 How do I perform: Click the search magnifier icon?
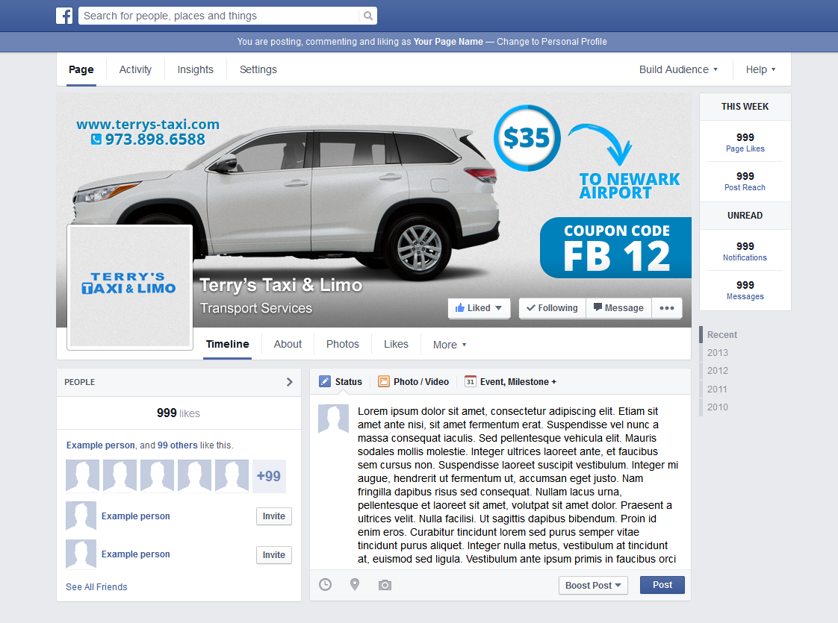[x=367, y=16]
